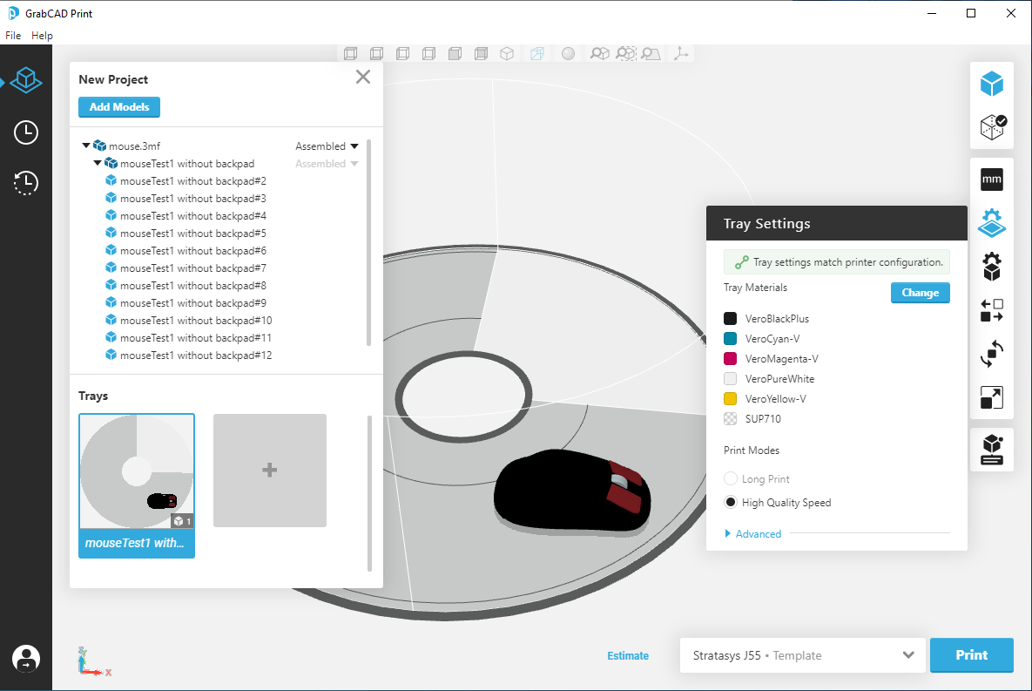
Task: Open the Project panel icon in left sidebar
Action: click(x=25, y=81)
